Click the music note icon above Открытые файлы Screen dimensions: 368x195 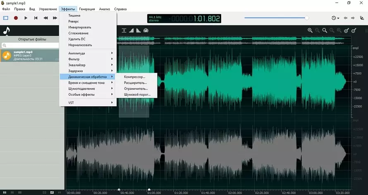point(6,31)
